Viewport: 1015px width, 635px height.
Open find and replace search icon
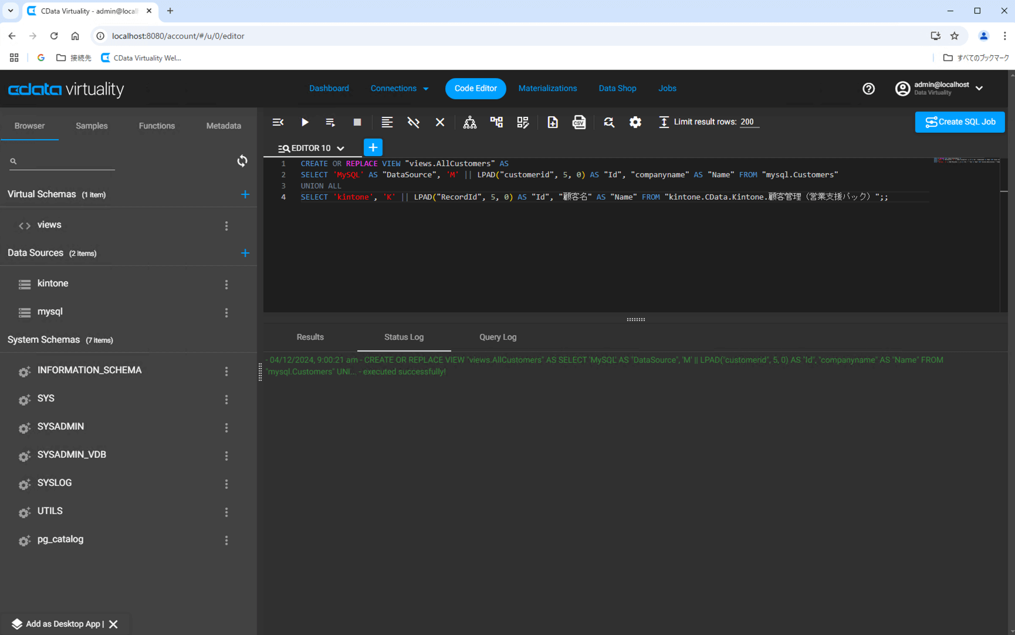click(609, 122)
